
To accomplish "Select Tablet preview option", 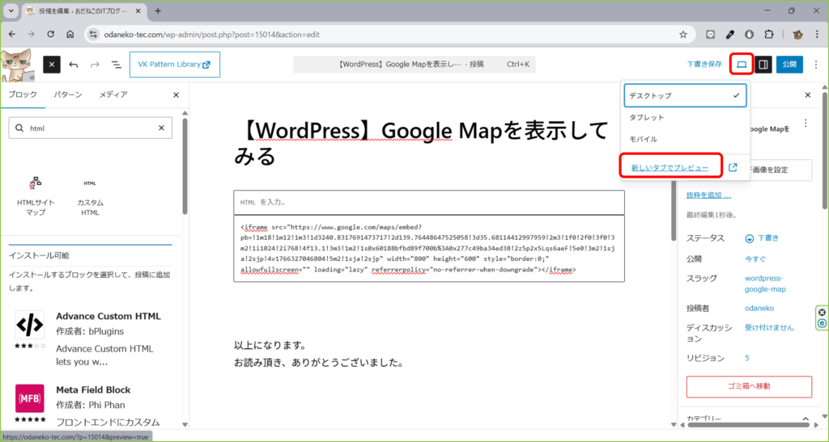I will click(x=647, y=117).
